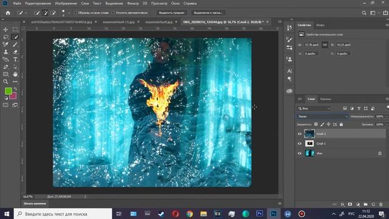Select the Слой 1 layer thumbnail
Viewport: 389px width, 219px height.
(x=309, y=144)
